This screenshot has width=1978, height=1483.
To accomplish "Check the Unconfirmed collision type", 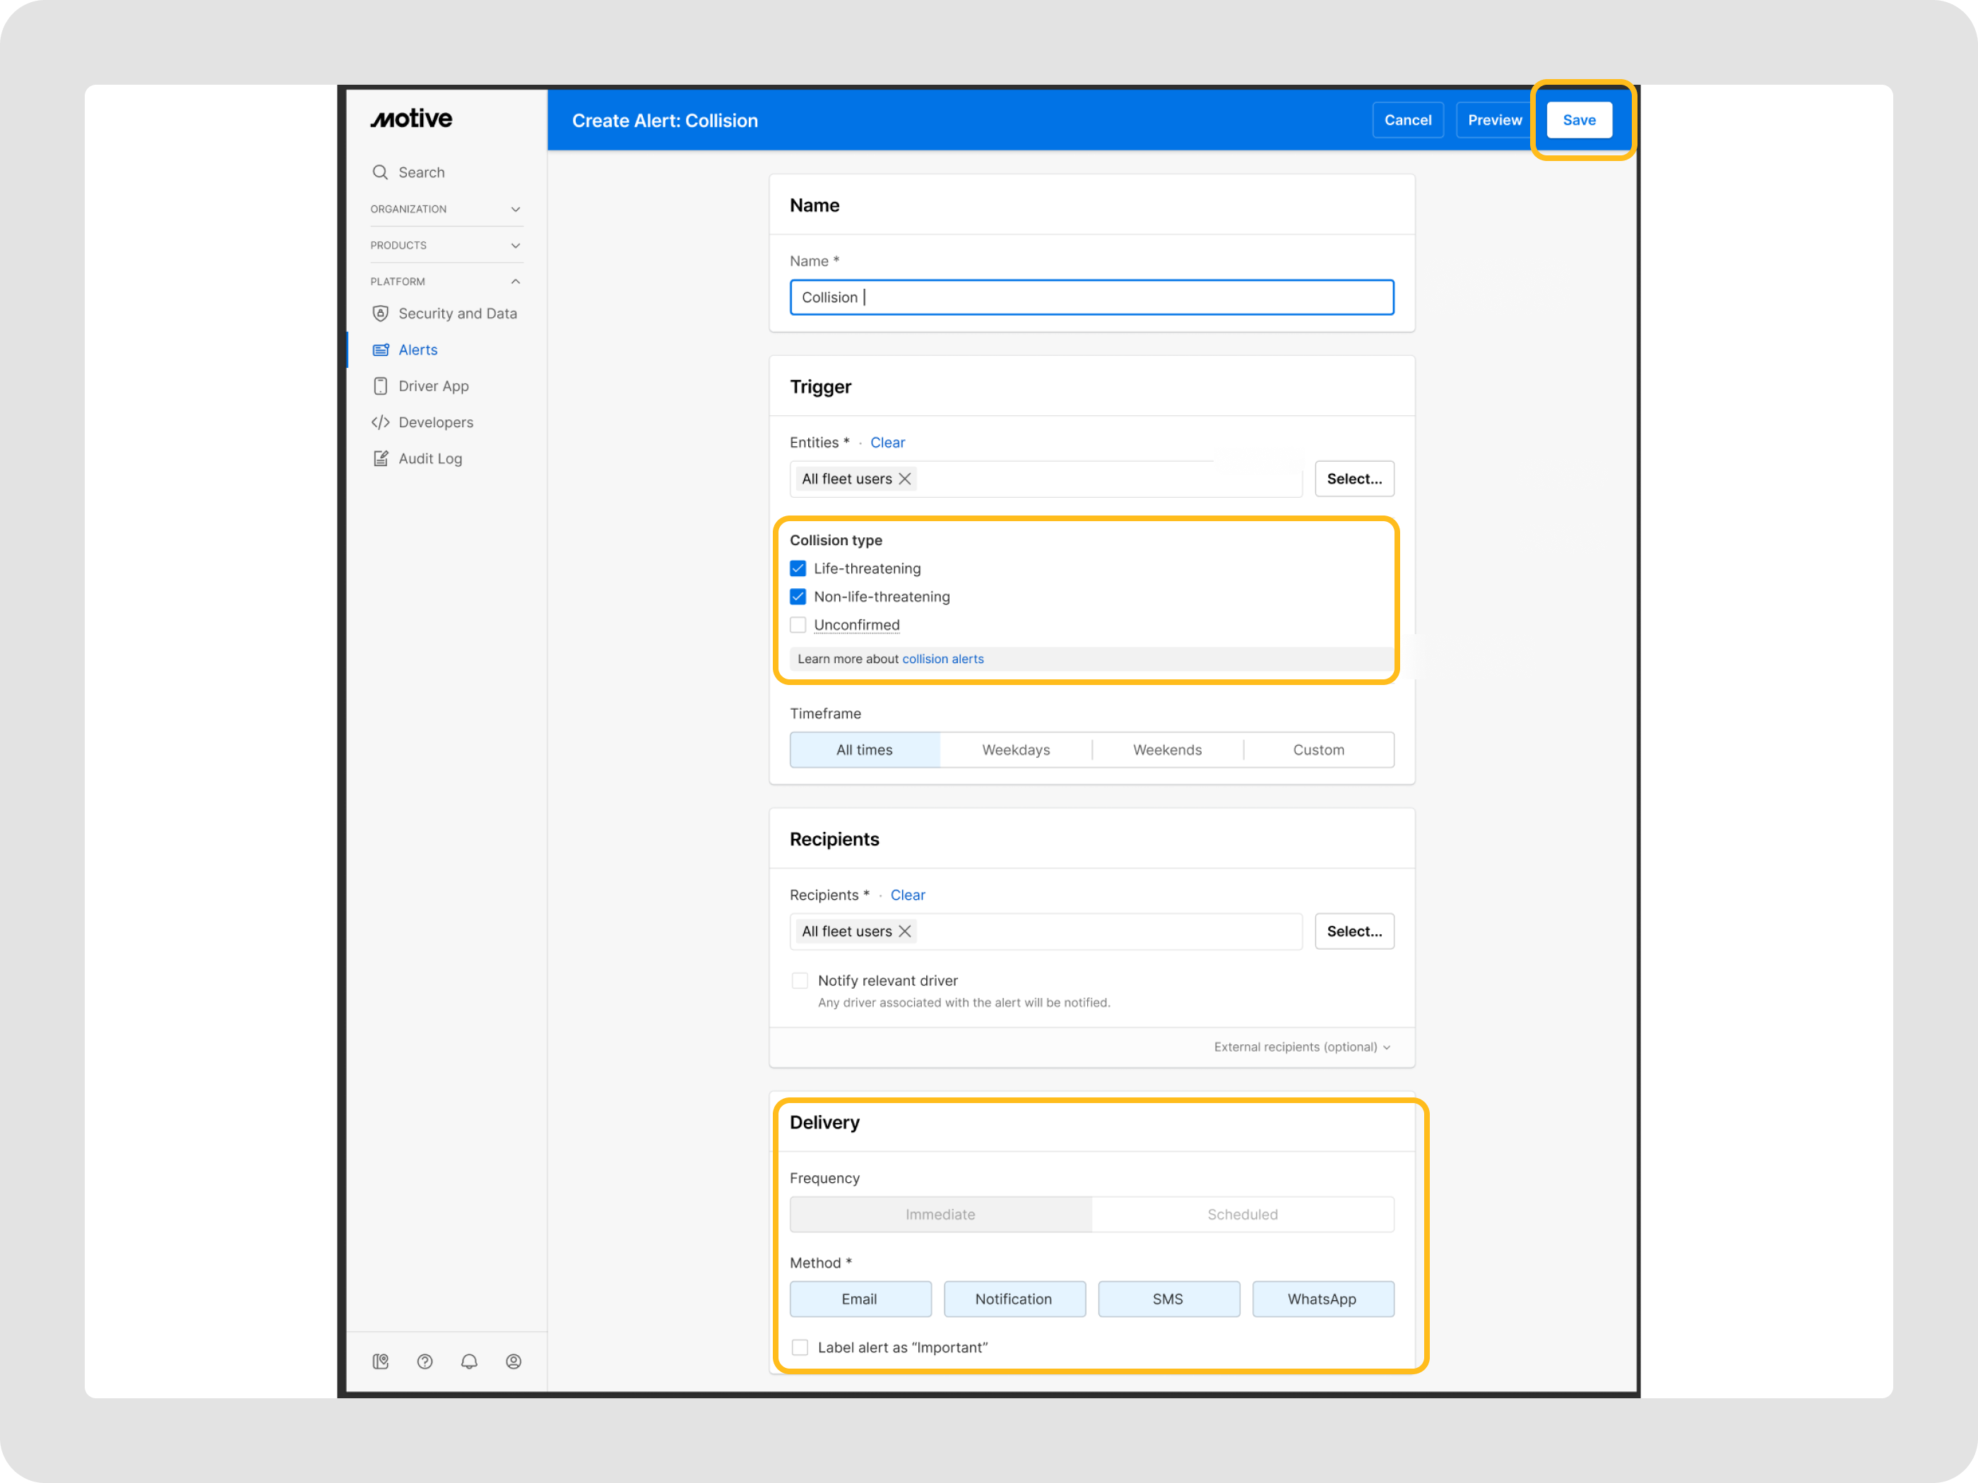I will pos(798,625).
